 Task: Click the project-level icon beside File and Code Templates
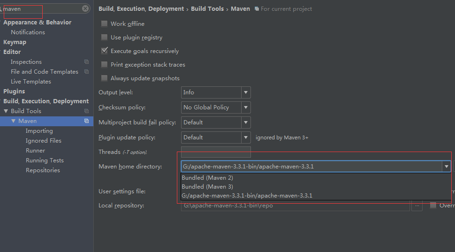(x=86, y=72)
